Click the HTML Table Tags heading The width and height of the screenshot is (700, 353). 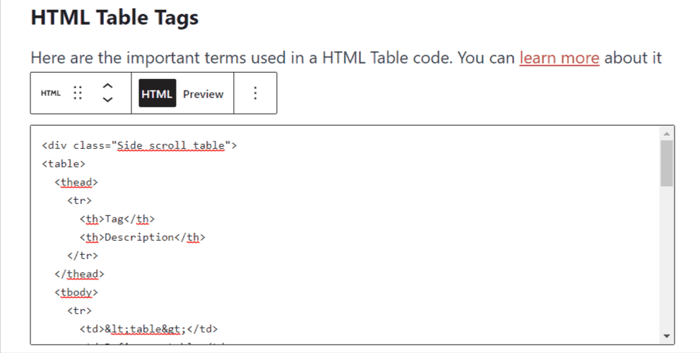[114, 18]
